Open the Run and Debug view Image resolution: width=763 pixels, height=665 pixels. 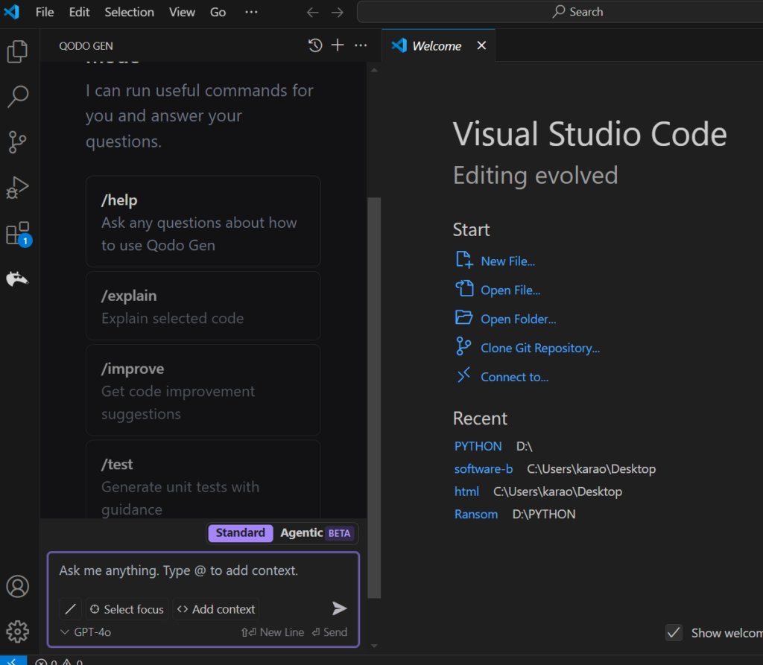coord(18,188)
